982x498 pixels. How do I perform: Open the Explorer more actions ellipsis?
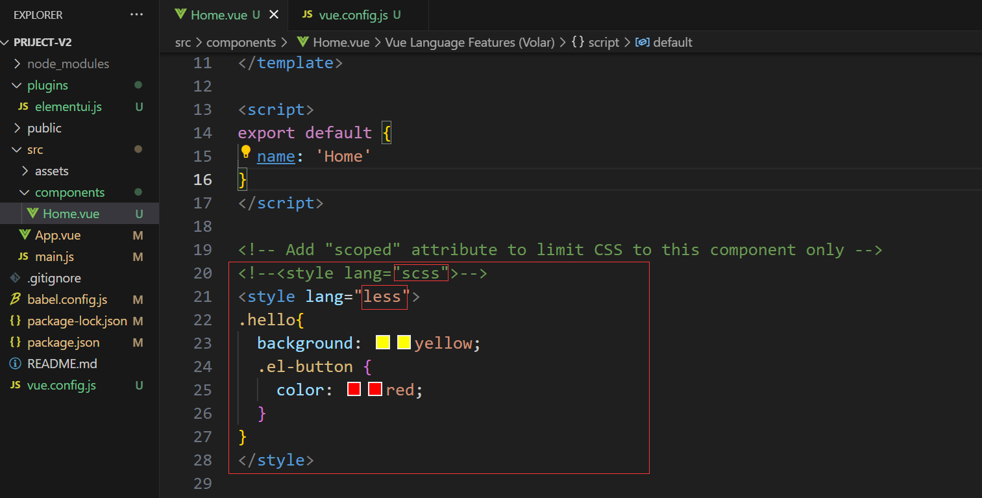tap(136, 14)
